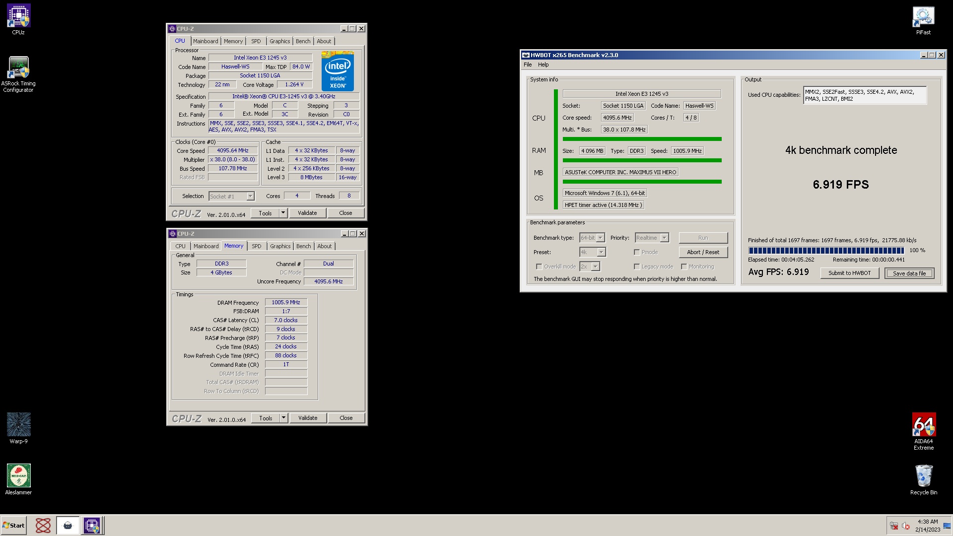Image resolution: width=953 pixels, height=536 pixels.
Task: Click the Used CPU capabilities text box
Action: pos(865,95)
